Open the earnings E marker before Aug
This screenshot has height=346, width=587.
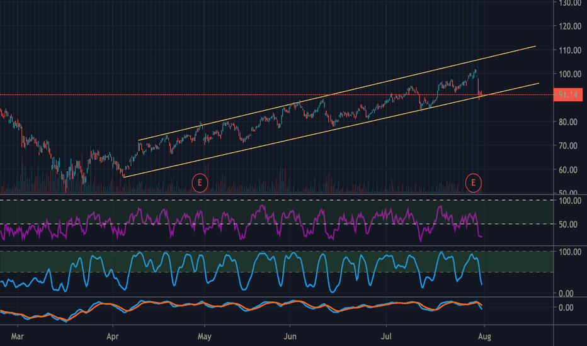(x=473, y=183)
